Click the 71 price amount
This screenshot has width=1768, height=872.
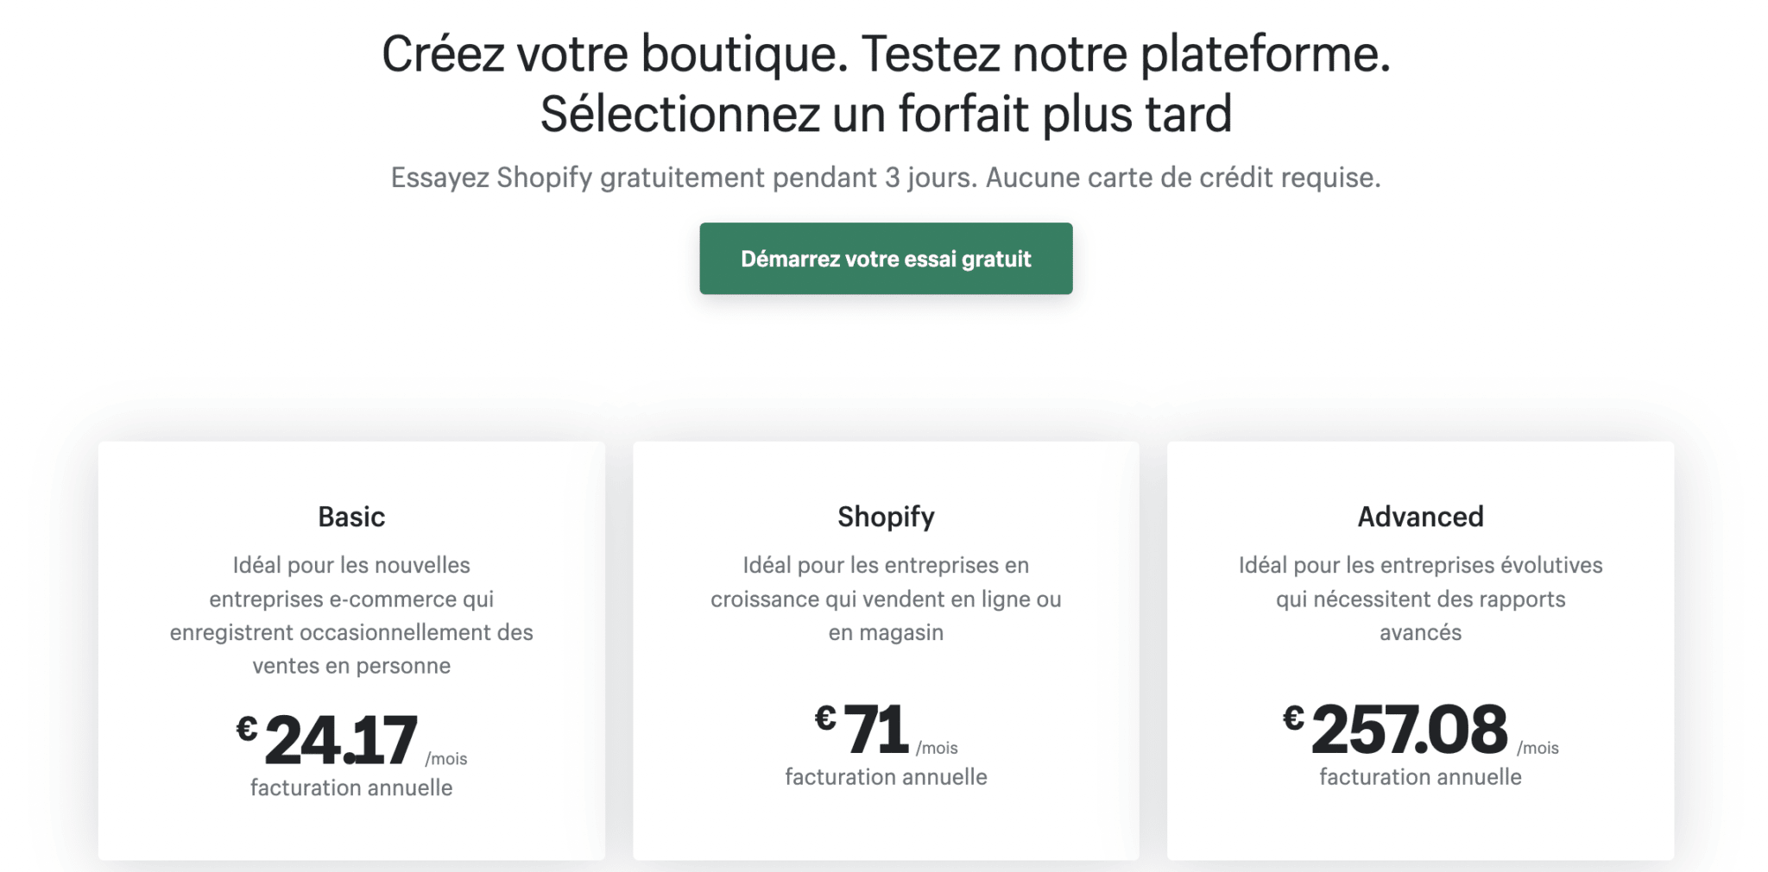click(x=875, y=730)
